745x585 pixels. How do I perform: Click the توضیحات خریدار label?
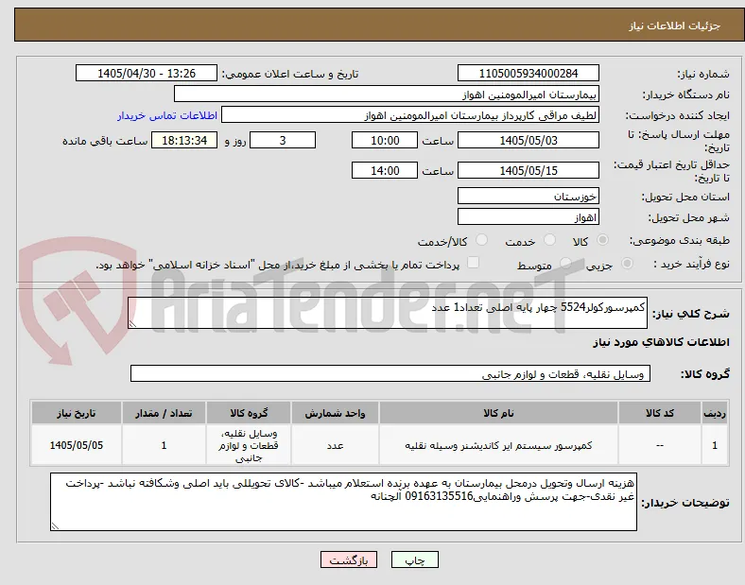(685, 503)
